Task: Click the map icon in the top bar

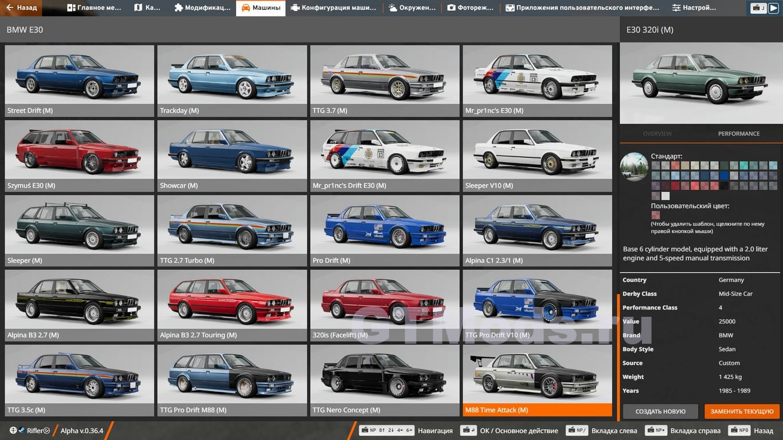Action: click(x=138, y=8)
